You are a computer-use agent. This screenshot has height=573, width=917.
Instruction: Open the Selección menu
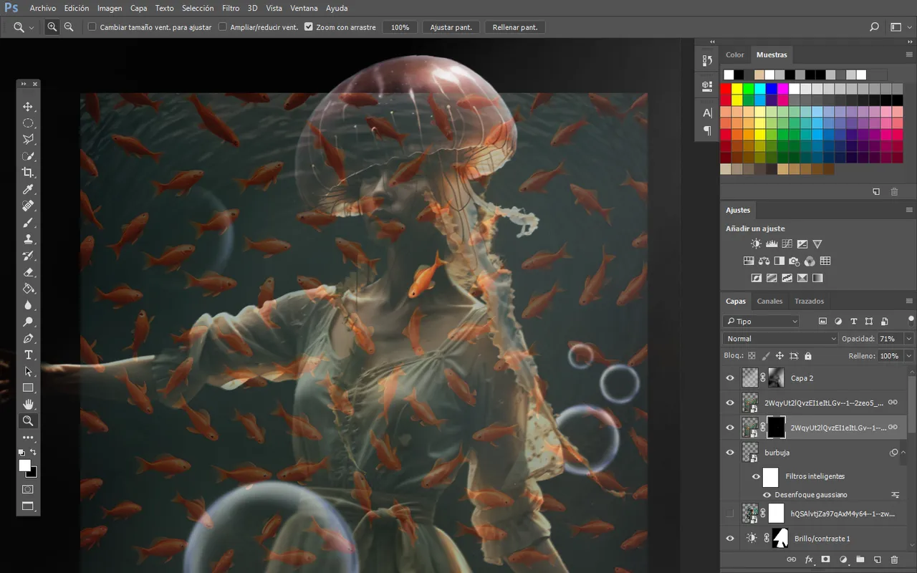coord(198,8)
